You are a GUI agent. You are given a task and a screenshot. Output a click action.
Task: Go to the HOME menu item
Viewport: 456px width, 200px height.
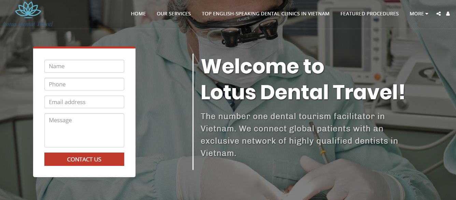tap(138, 14)
